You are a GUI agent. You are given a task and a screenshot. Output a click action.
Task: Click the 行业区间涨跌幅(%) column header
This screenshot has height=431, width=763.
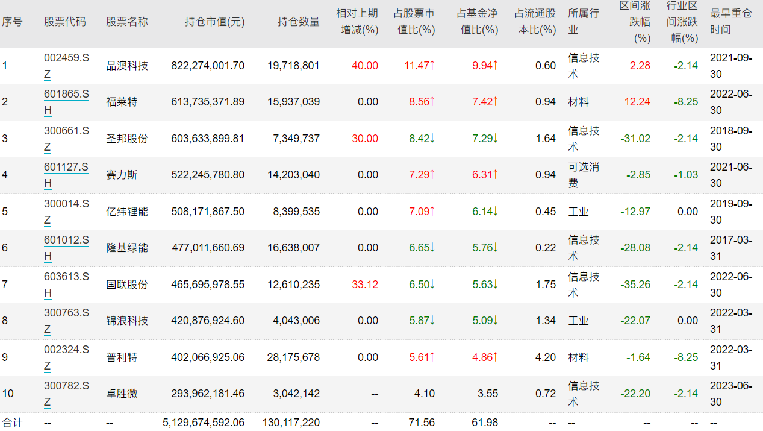click(682, 22)
